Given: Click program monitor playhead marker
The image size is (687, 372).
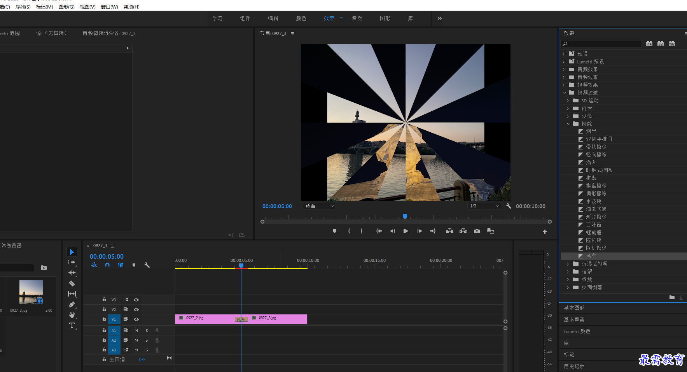Looking at the screenshot, I should (405, 216).
